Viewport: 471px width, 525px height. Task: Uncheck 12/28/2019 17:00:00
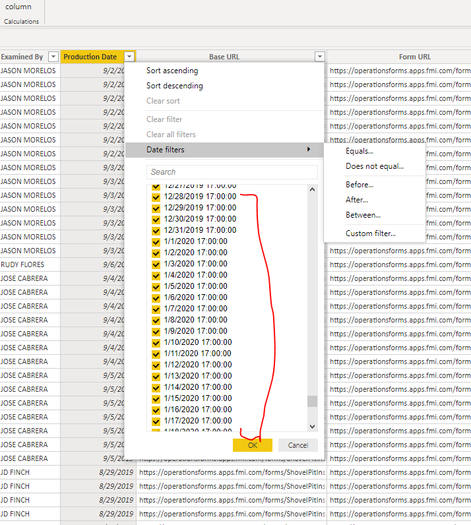pos(156,197)
